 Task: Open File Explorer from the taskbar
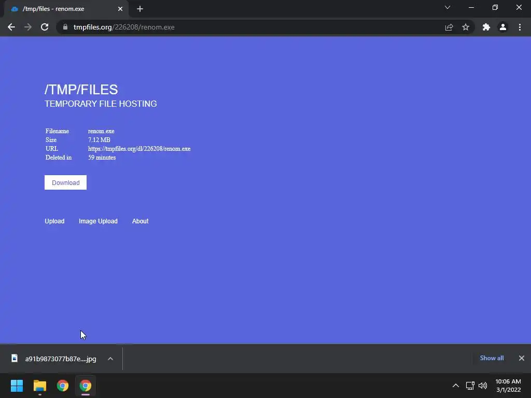39,386
